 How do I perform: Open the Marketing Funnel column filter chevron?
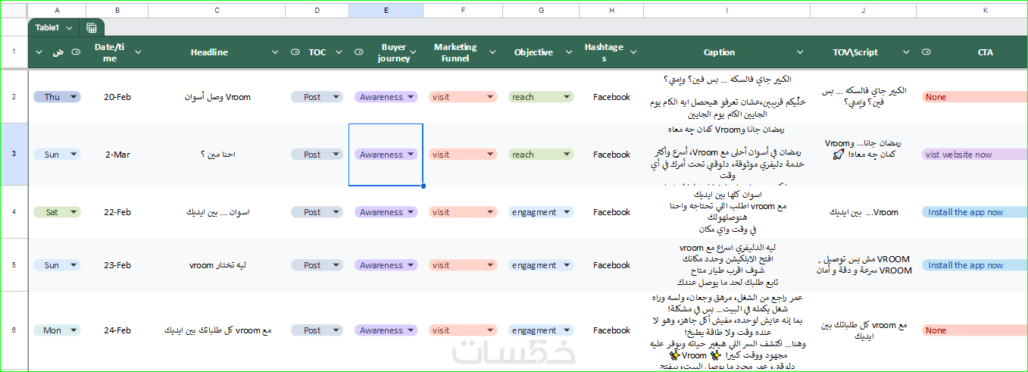492,52
